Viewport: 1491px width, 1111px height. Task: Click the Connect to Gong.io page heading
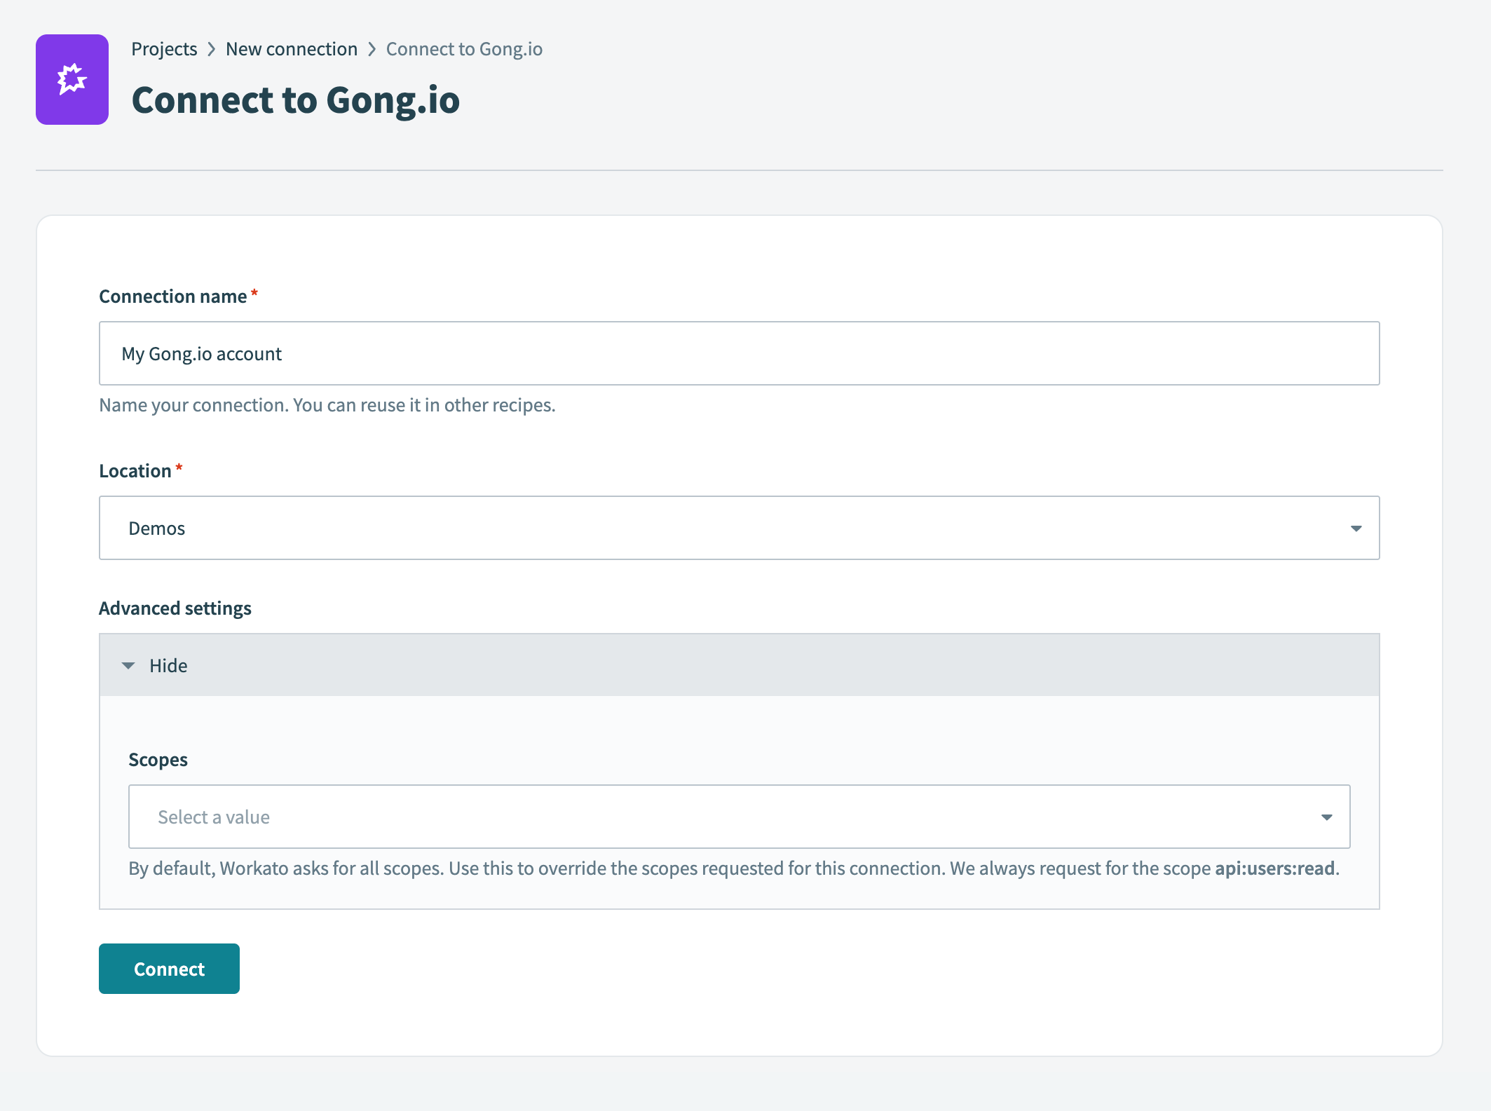[x=295, y=100]
